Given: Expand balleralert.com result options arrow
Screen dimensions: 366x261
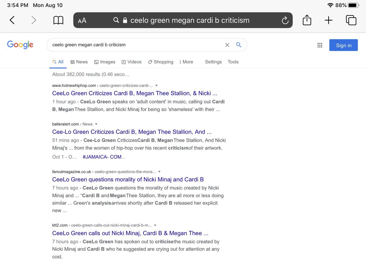Looking at the screenshot, I should pyautogui.click(x=96, y=124).
